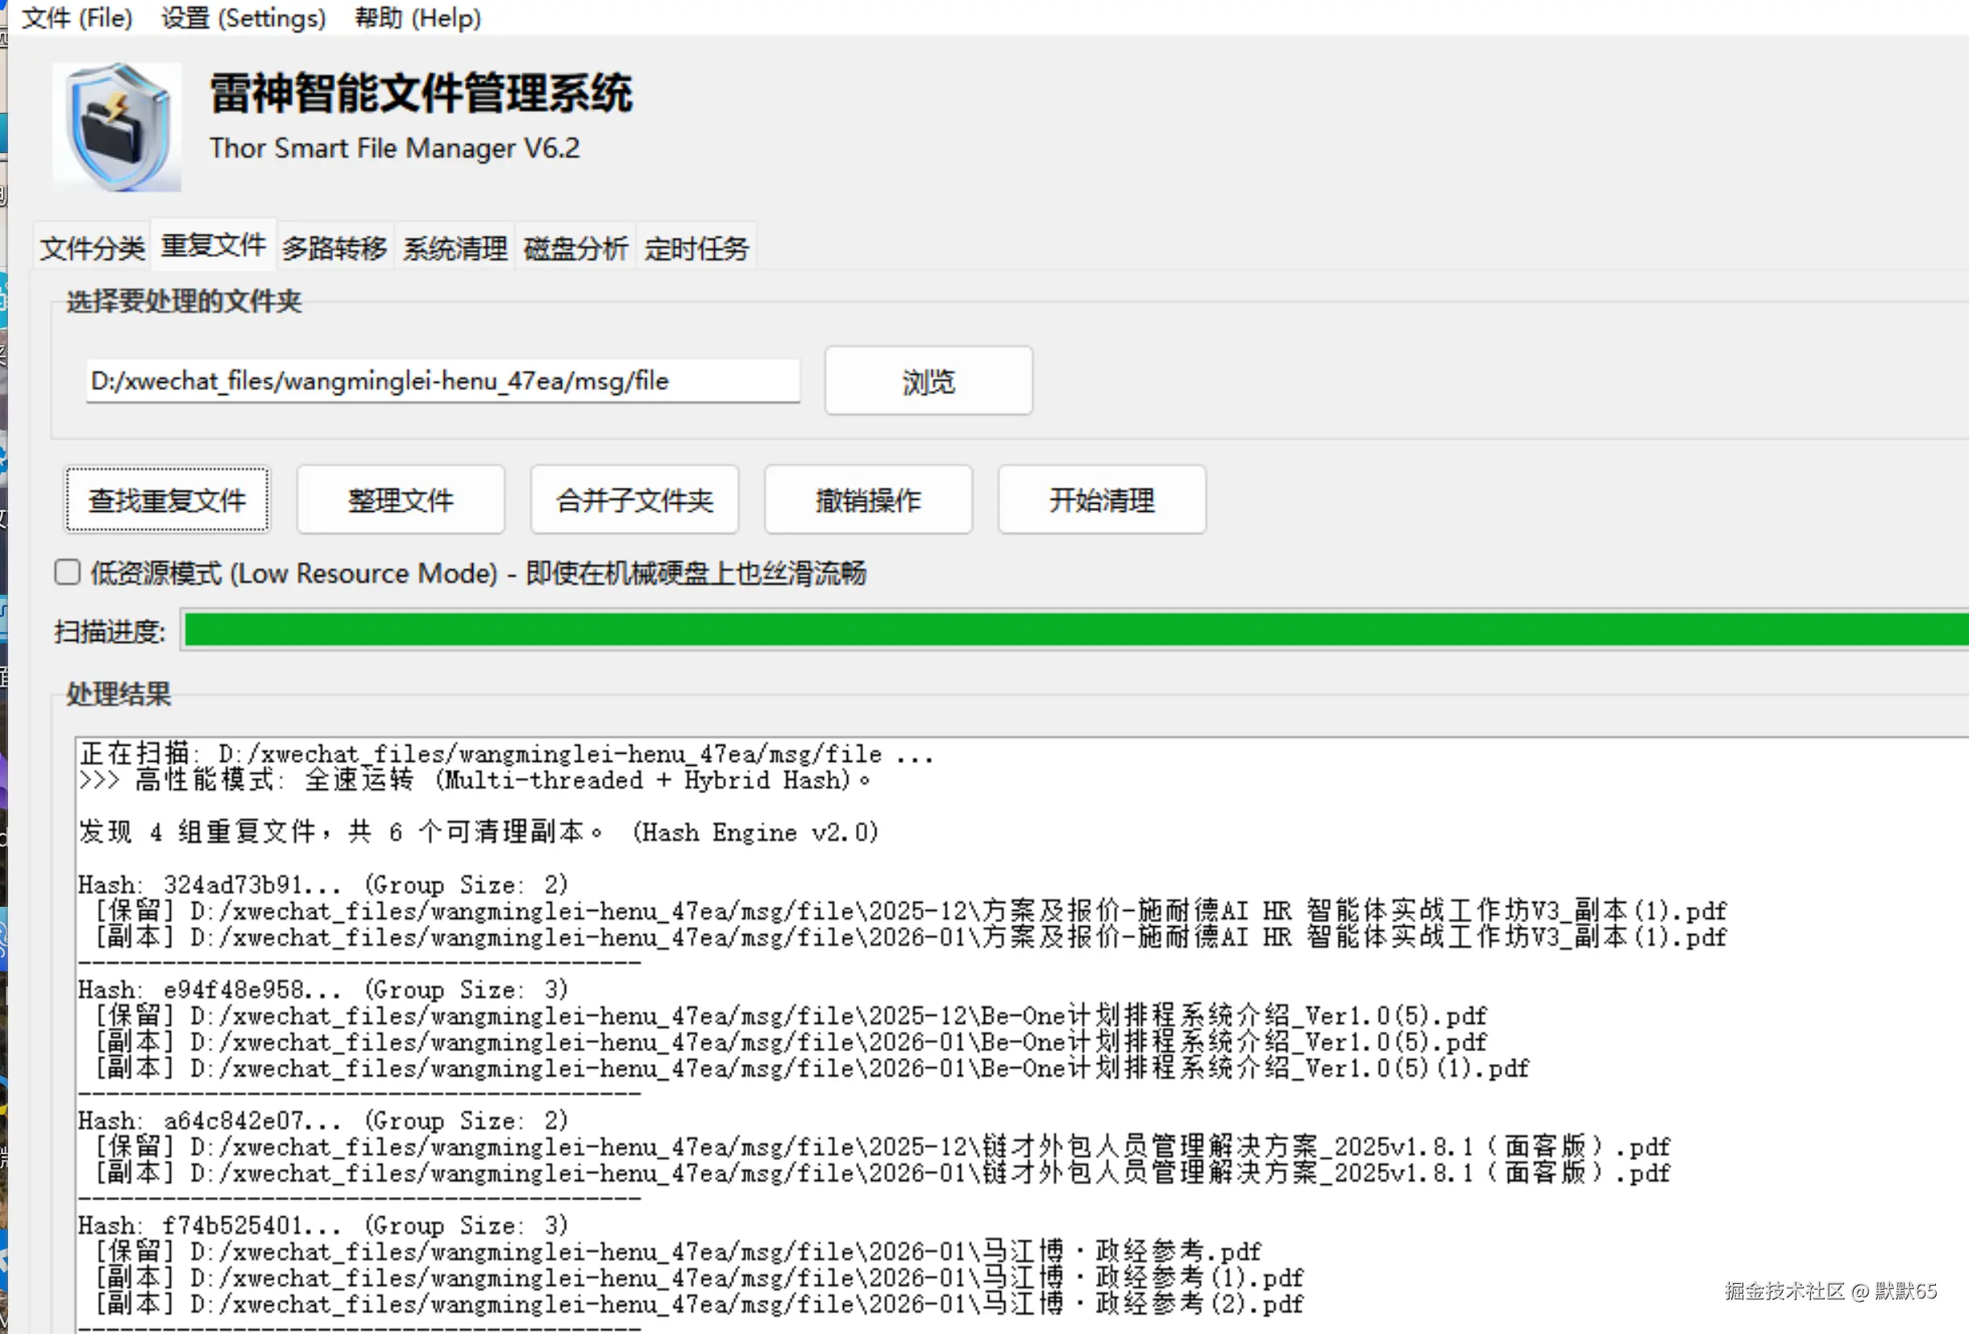Viewport: 1969px width, 1334px height.
Task: Click the 合并子文件夹 button
Action: [634, 500]
